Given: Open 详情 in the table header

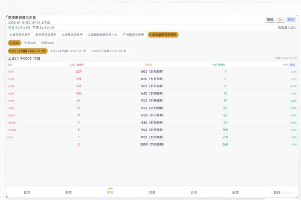Looking at the screenshot, I should coord(292,65).
